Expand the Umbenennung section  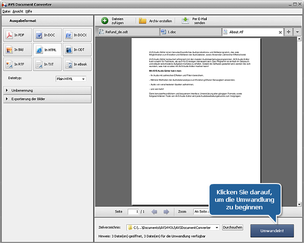click(47, 90)
